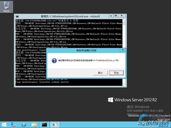
Task: Open the cmd window system menu icon
Action: pyautogui.click(x=17, y=16)
